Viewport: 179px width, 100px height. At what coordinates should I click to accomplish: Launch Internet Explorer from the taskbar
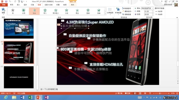pos(6,97)
